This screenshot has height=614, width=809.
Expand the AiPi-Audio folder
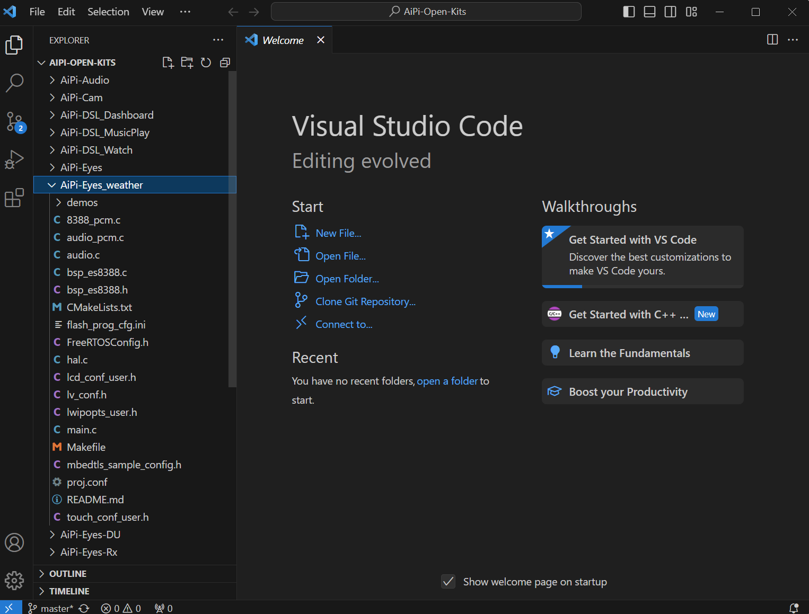click(135, 80)
